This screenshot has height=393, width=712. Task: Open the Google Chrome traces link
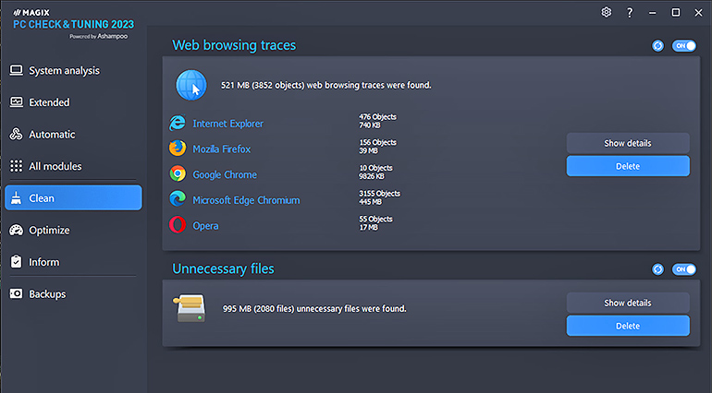pyautogui.click(x=225, y=174)
